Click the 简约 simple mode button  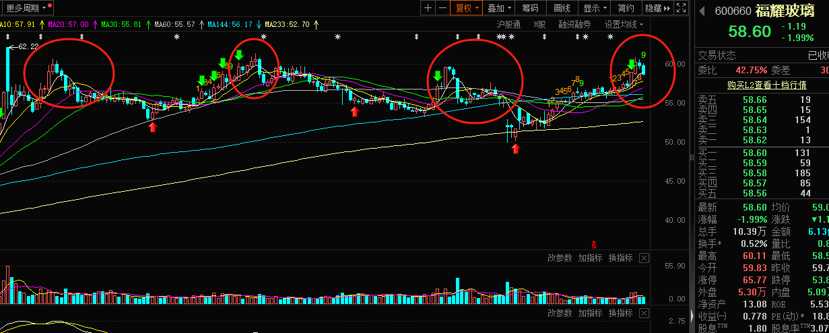tap(626, 8)
